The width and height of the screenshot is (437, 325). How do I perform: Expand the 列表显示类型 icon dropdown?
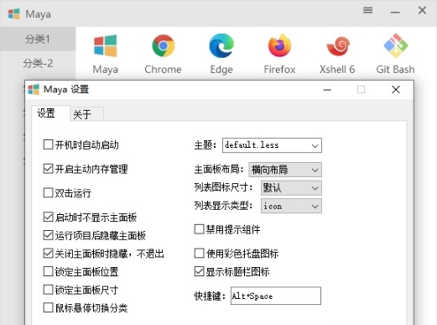291,206
